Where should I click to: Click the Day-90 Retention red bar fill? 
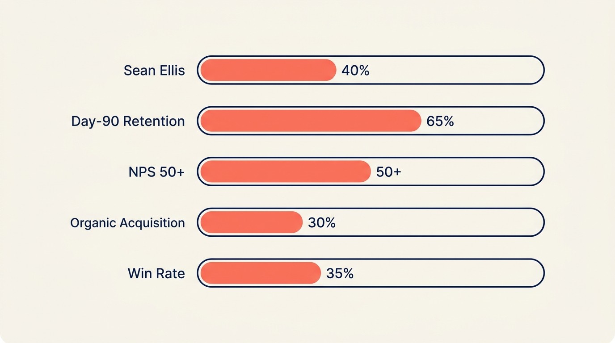[311, 121]
